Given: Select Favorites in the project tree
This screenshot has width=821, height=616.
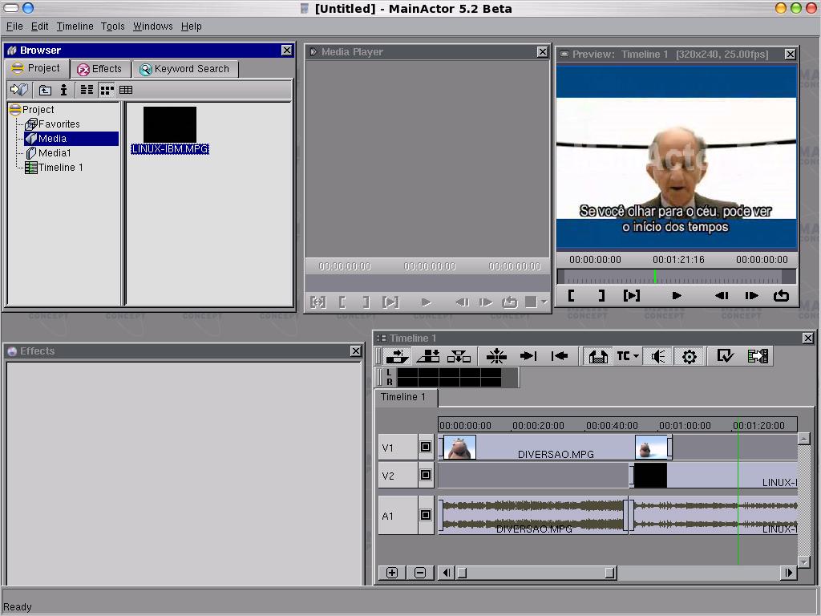Looking at the screenshot, I should (x=59, y=124).
